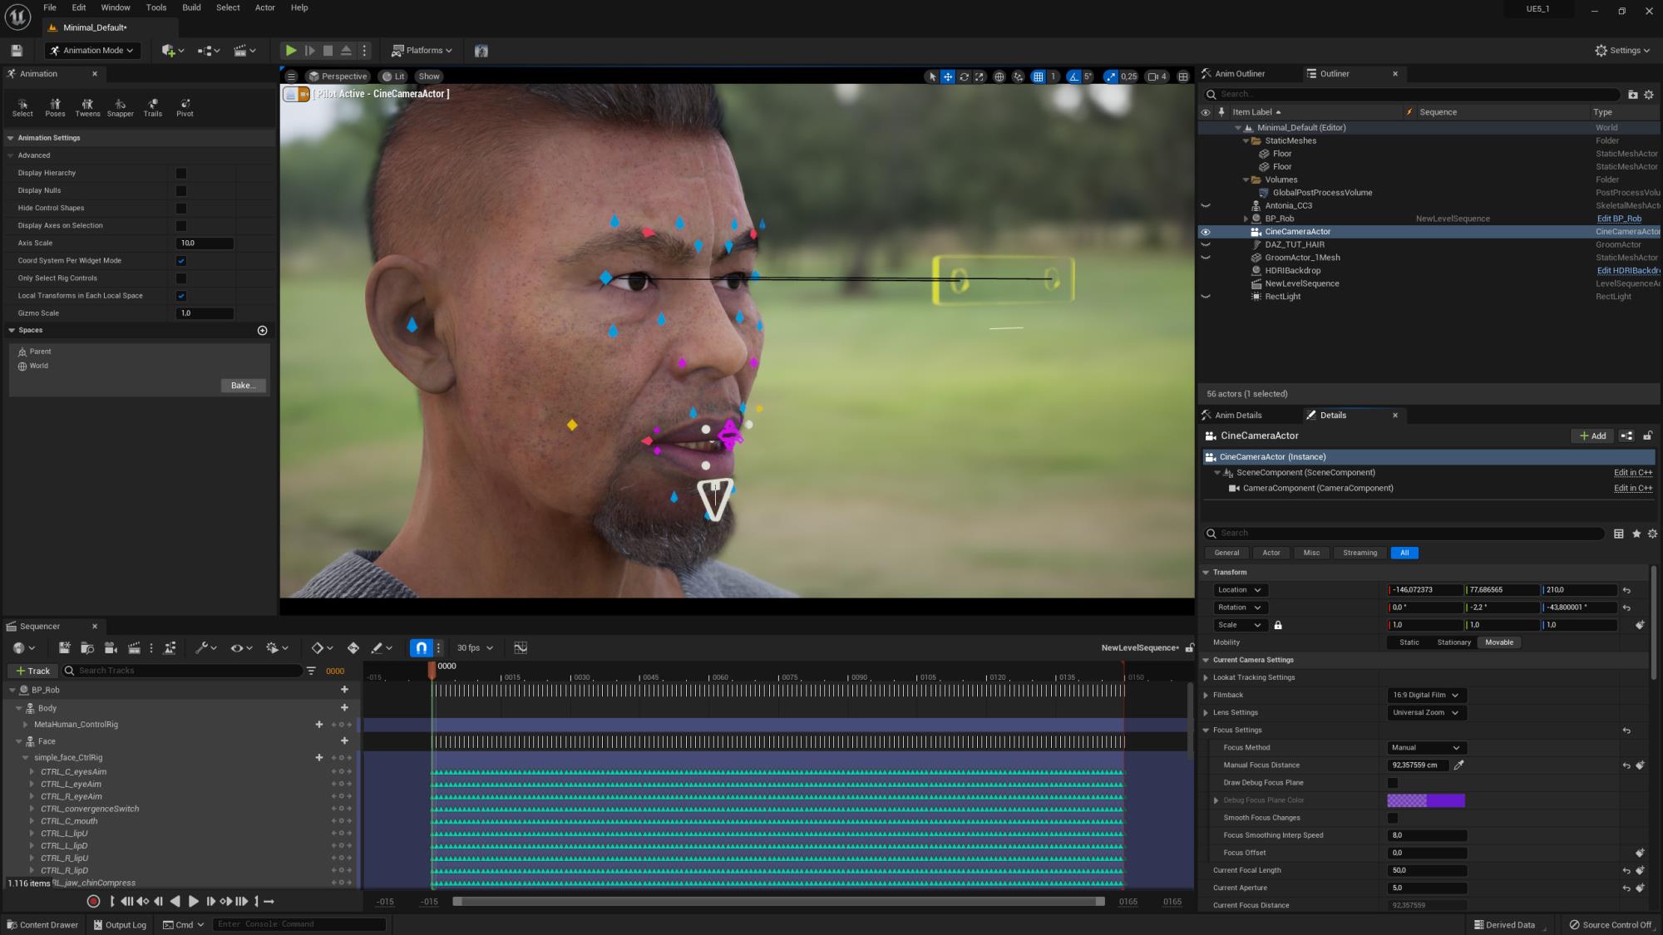This screenshot has width=1663, height=935.
Task: Open the 30 fps frame rate dropdown
Action: point(474,647)
